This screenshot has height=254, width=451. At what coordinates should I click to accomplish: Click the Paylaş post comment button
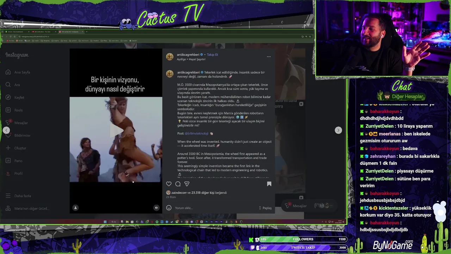[267, 208]
